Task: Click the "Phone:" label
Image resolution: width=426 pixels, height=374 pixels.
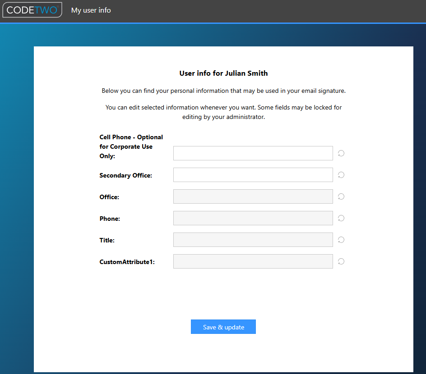Action: [110, 219]
